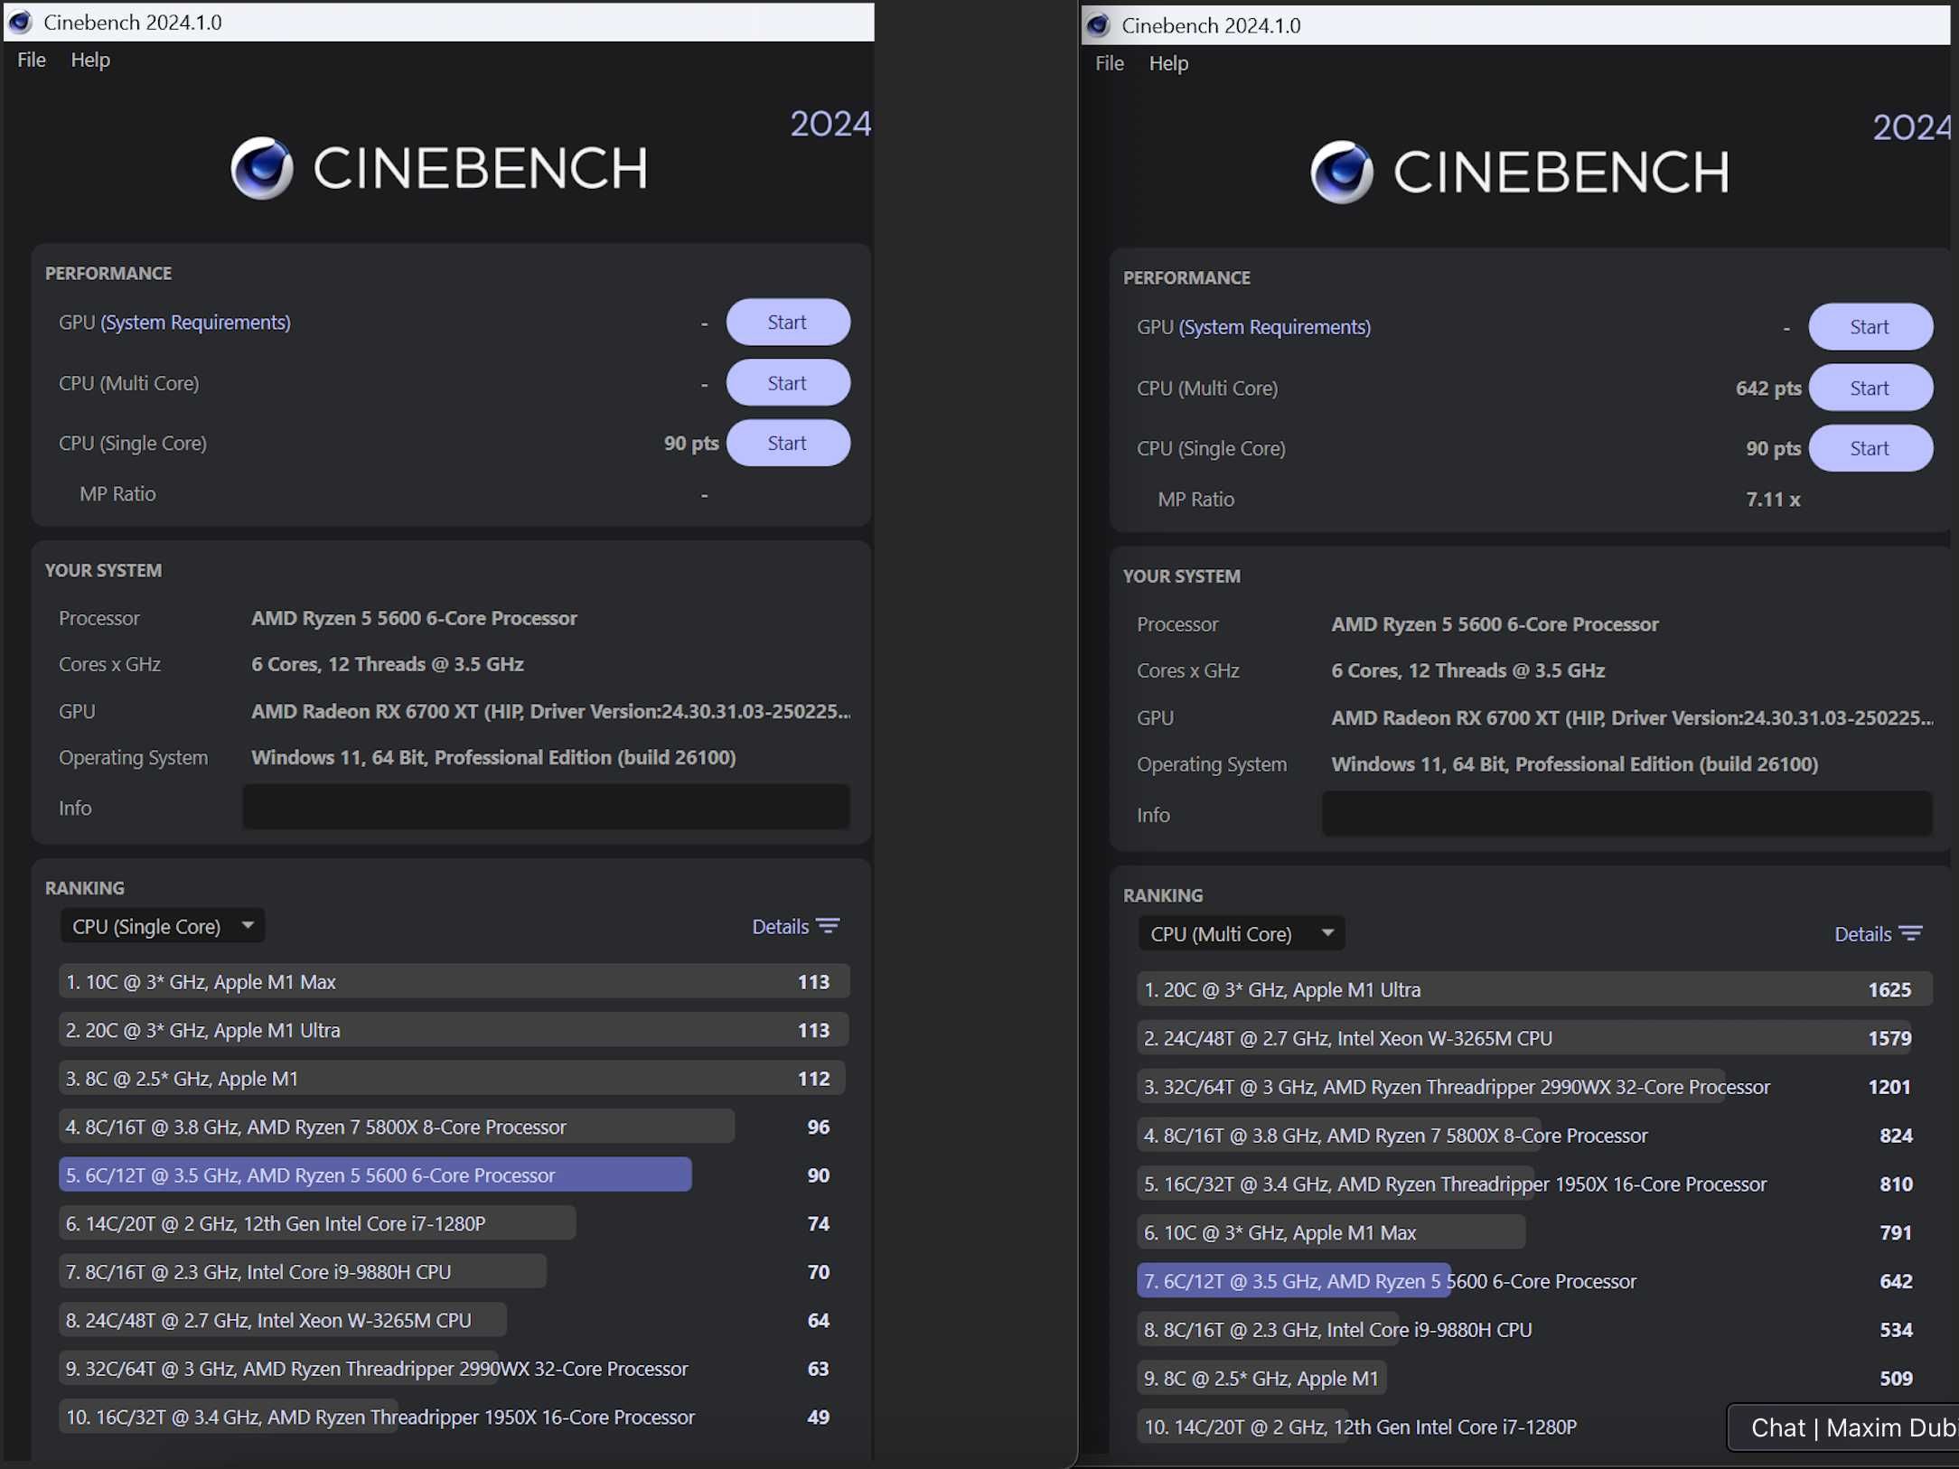The width and height of the screenshot is (1959, 1469).
Task: Start CPU Multi Core test in right window
Action: (1870, 388)
